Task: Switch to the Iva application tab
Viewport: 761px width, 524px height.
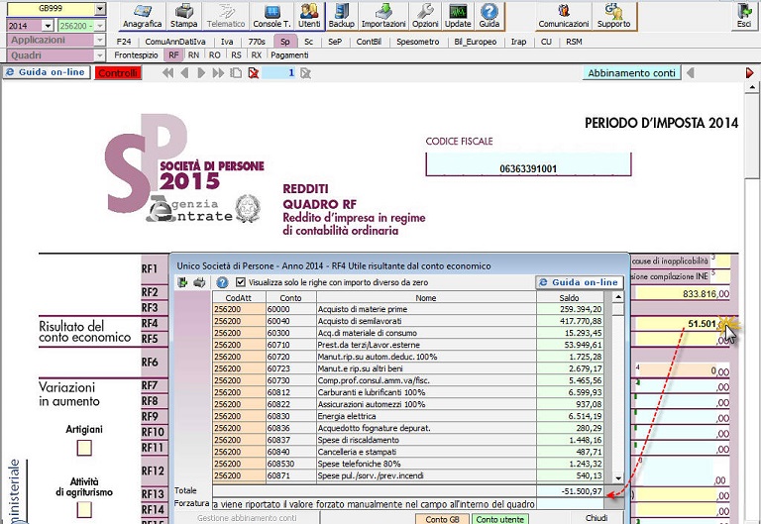Action: point(227,42)
